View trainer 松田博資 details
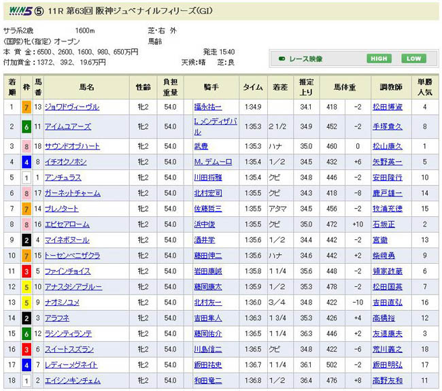442x391 pixels. (388, 107)
